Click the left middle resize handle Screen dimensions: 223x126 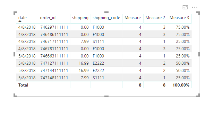(14, 54)
